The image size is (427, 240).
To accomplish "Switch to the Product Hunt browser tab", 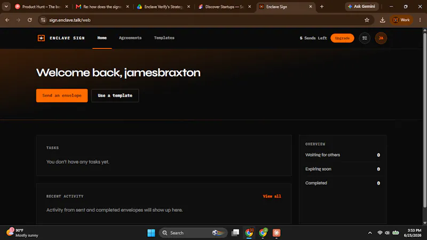I will [42, 6].
